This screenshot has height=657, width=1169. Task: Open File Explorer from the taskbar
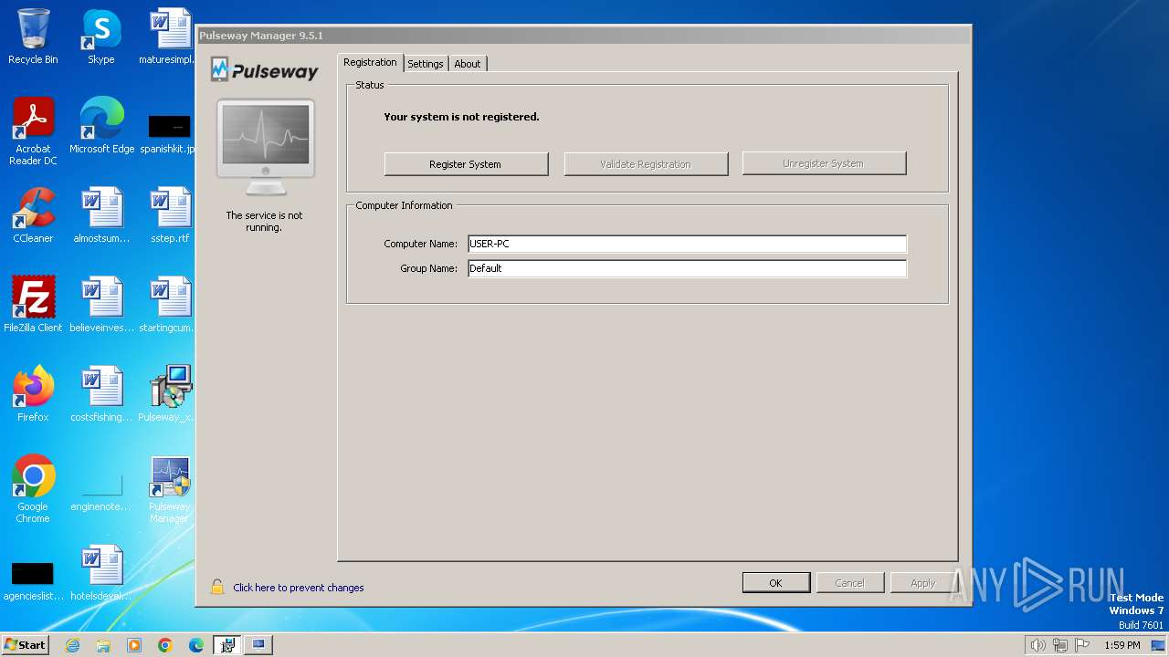pos(103,645)
